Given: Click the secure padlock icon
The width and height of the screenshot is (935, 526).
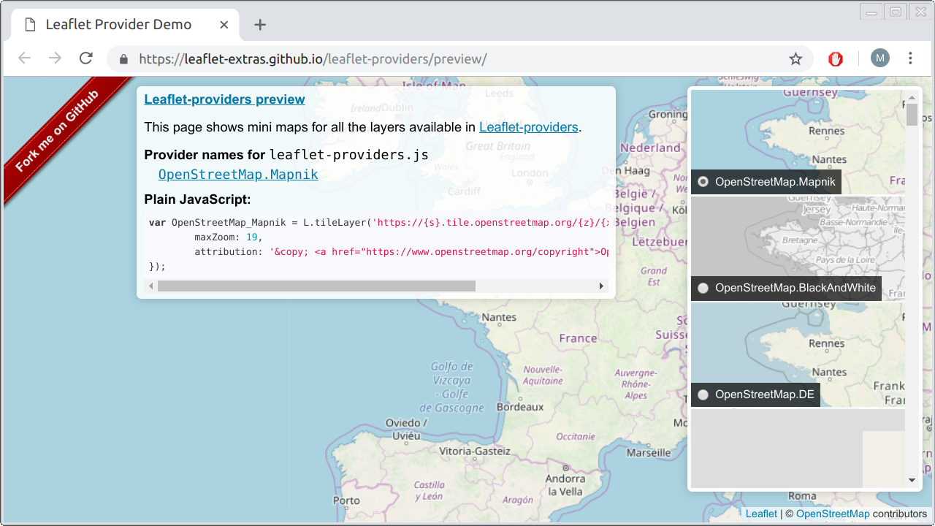Looking at the screenshot, I should pos(123,59).
